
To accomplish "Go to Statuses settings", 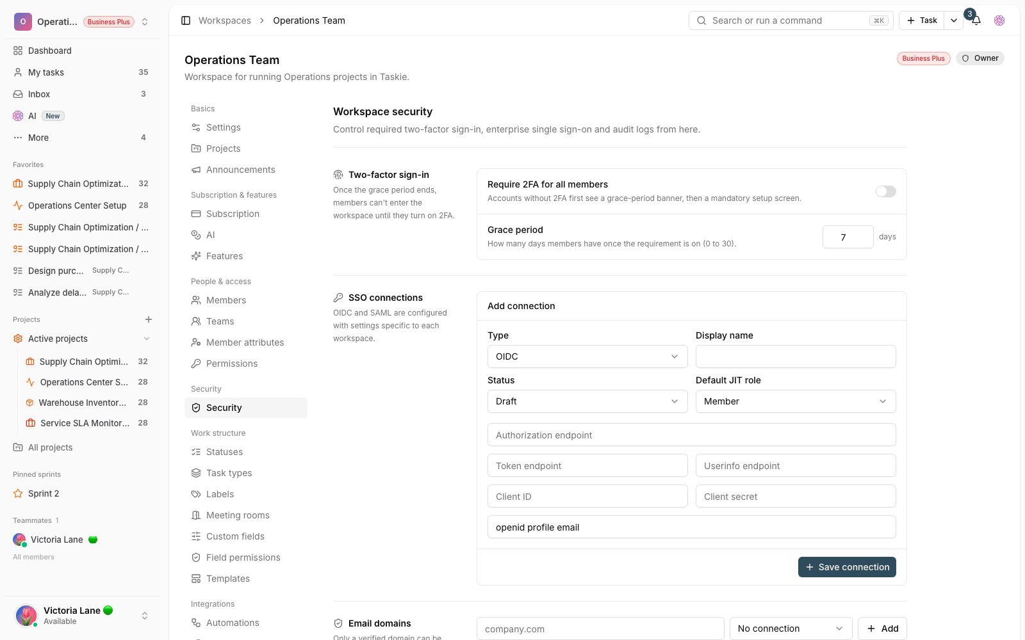I will point(246,452).
